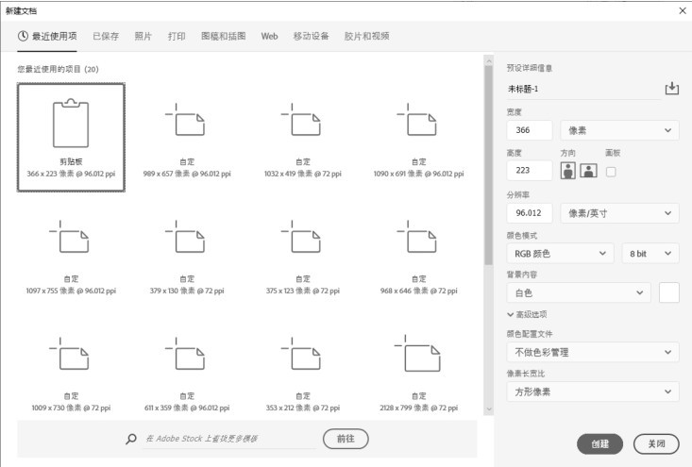Choose the 611 x 359 像素 preset icon

[x=185, y=354]
